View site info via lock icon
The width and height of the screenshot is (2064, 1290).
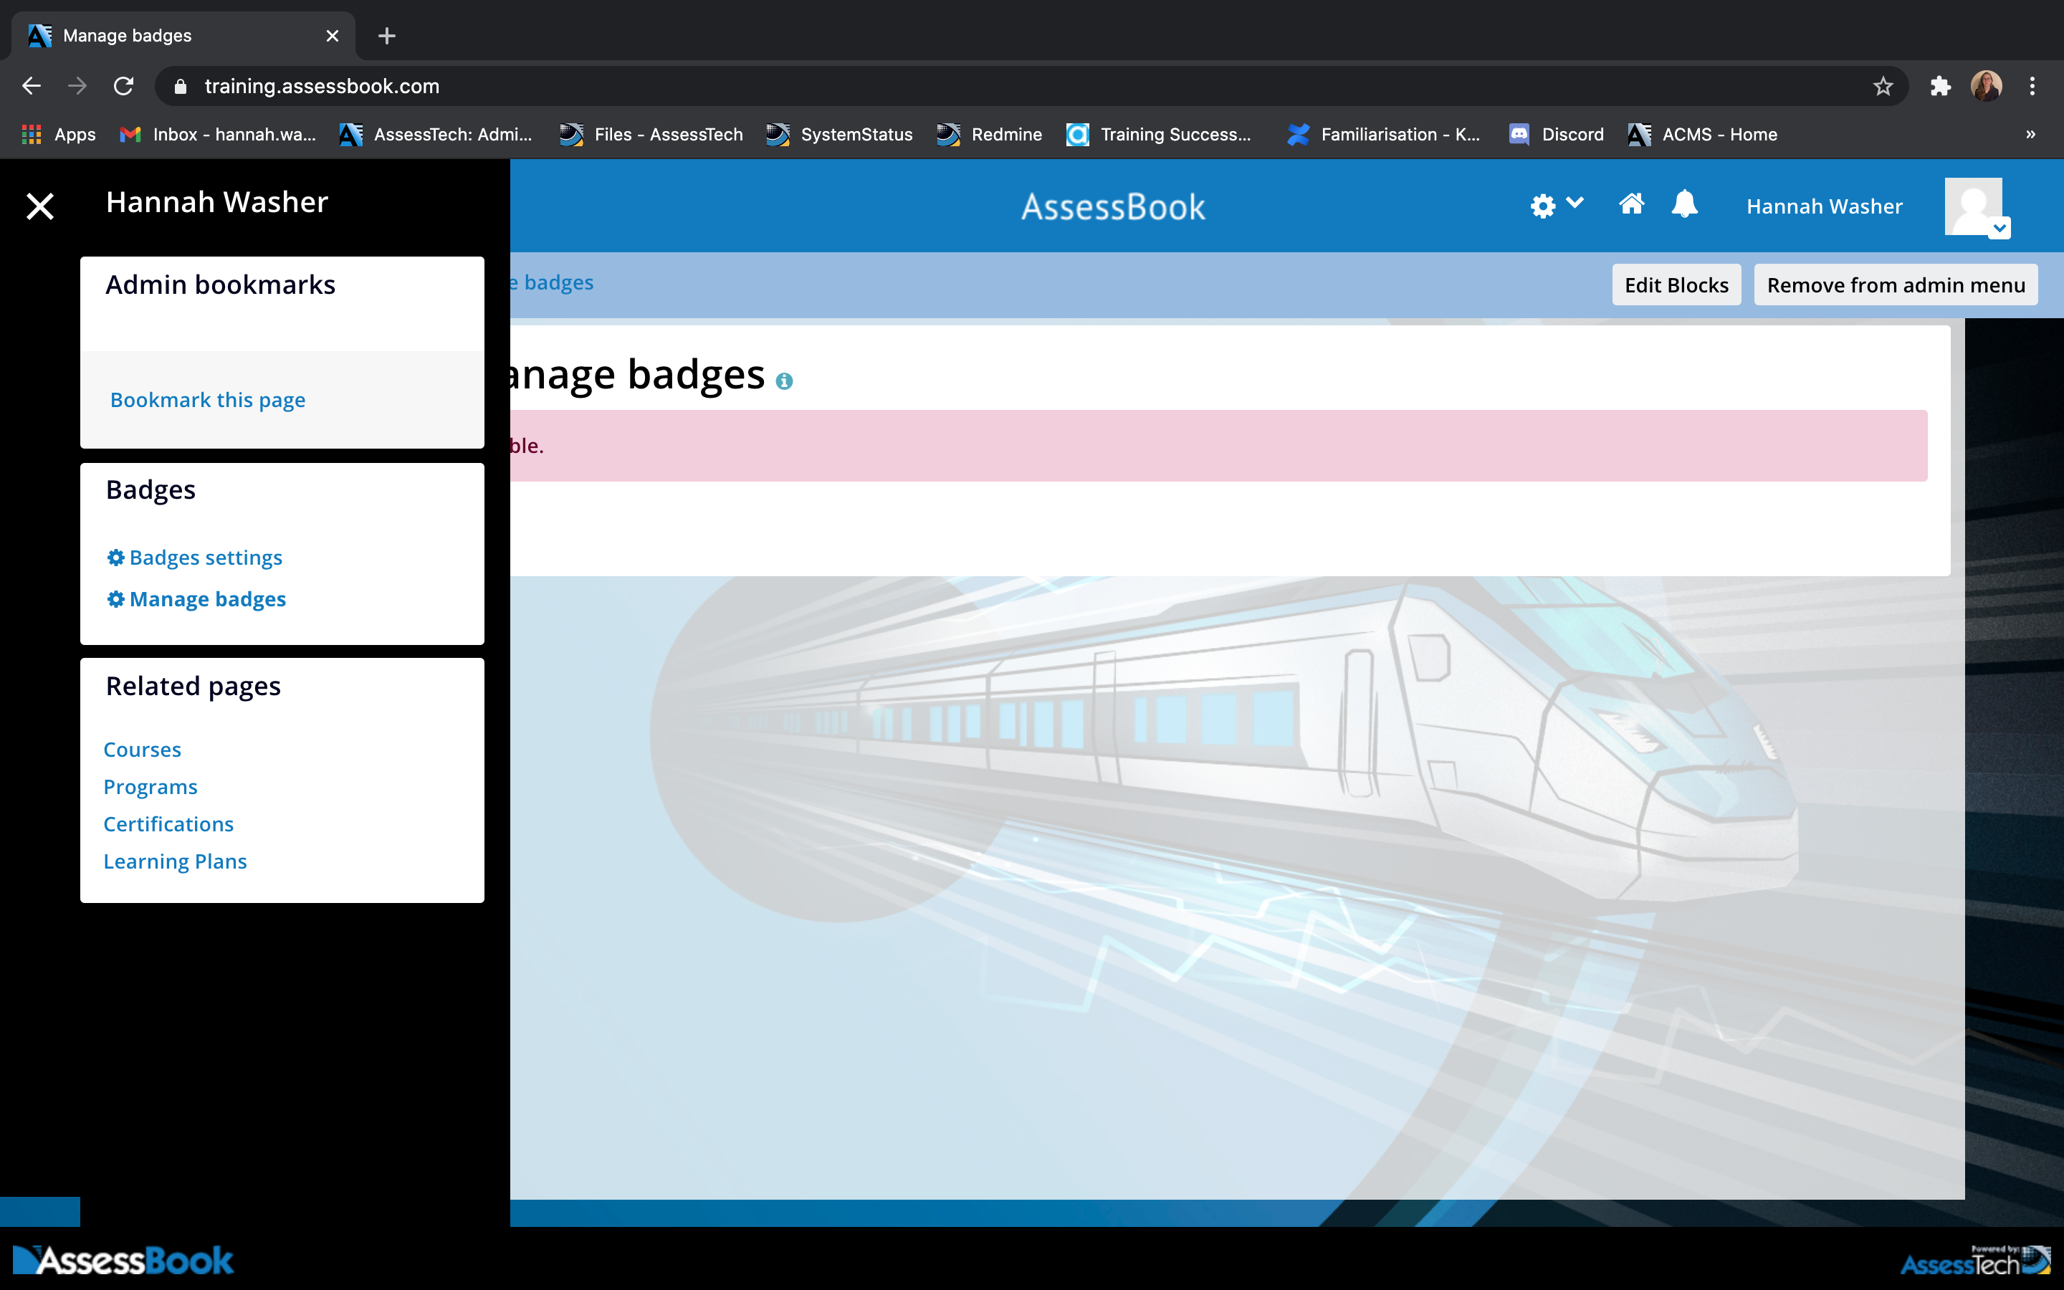(180, 86)
